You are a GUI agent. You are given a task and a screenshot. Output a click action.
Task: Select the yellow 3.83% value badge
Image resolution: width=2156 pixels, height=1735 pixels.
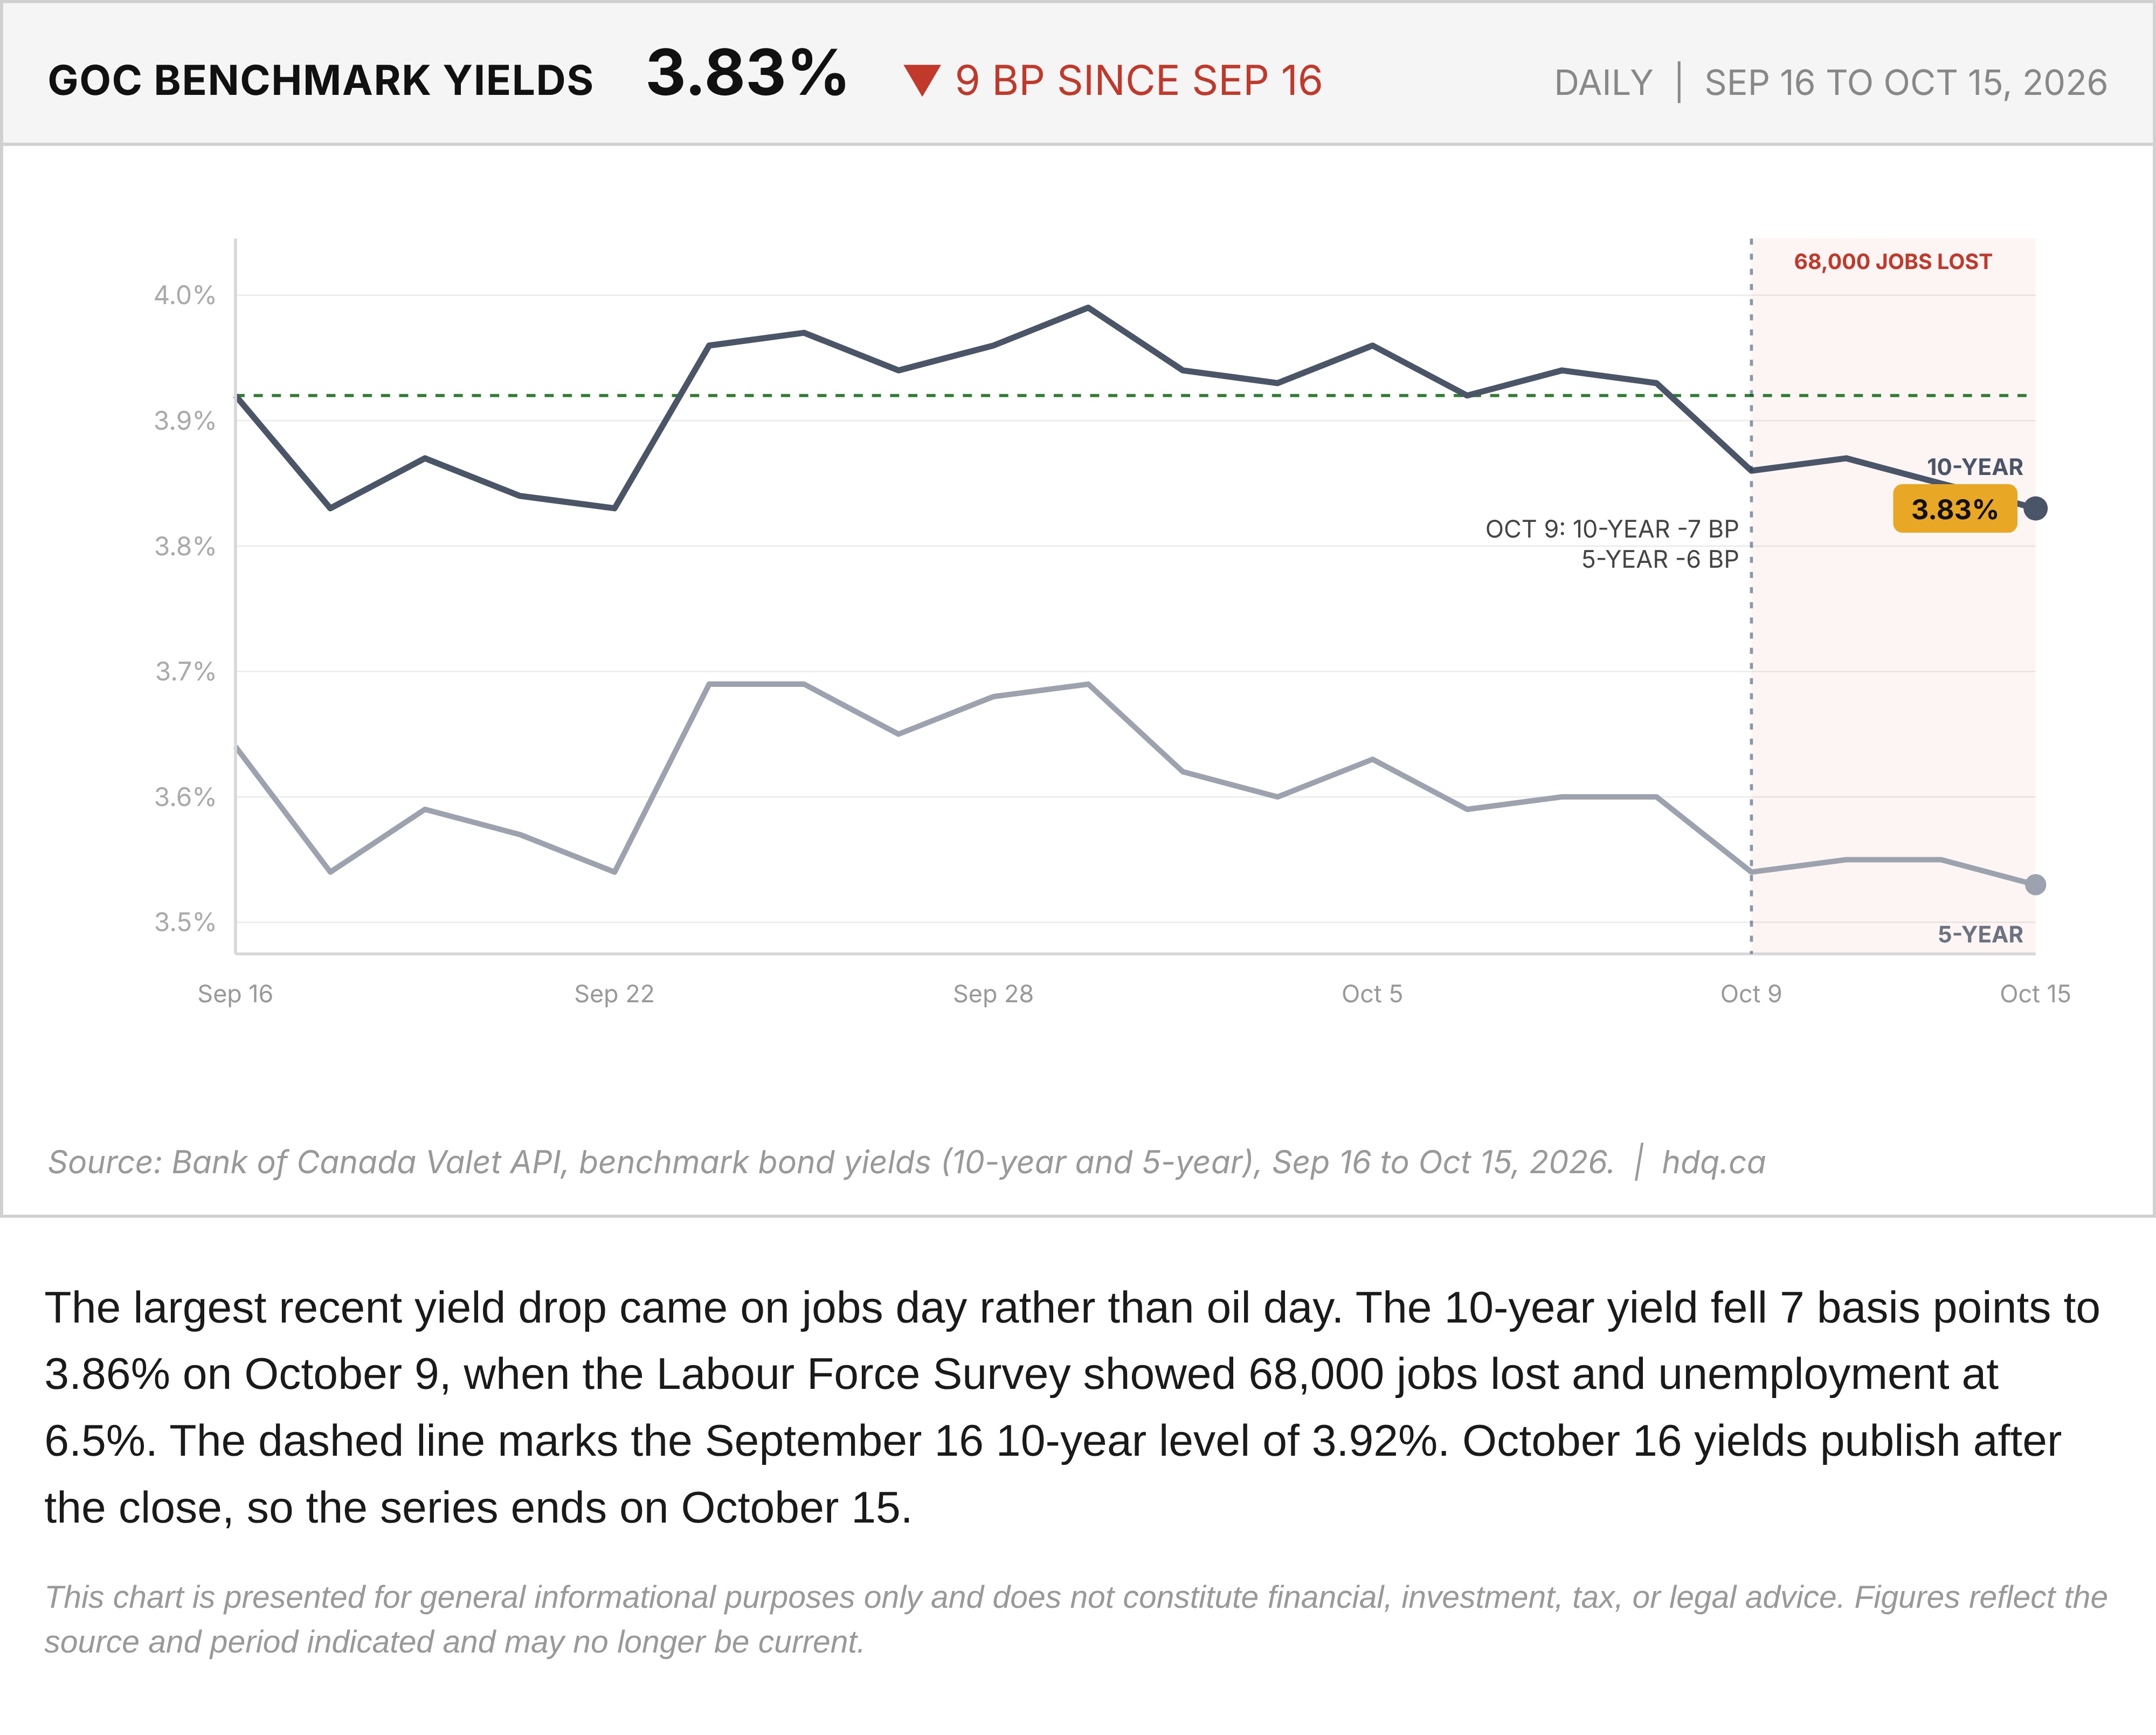[1954, 509]
